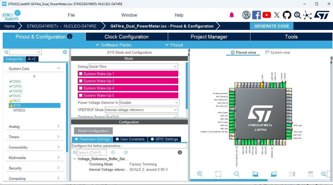The height and width of the screenshot is (185, 333).
Task: Enable the System Wake-Up 4 checkbox
Action: click(81, 88)
